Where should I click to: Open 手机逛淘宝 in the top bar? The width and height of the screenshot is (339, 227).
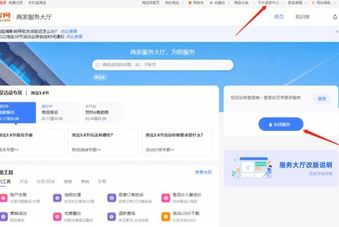(x=37, y=3)
